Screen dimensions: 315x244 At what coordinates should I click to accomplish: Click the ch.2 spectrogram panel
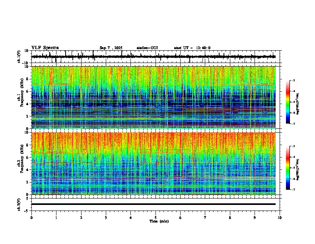coord(154,163)
